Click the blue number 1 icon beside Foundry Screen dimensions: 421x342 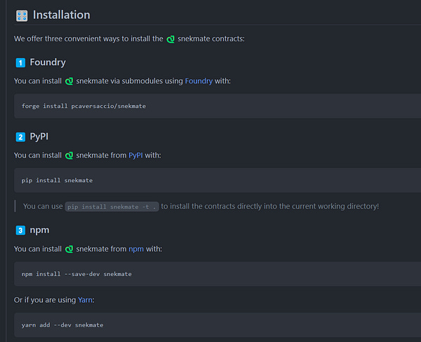coord(20,63)
